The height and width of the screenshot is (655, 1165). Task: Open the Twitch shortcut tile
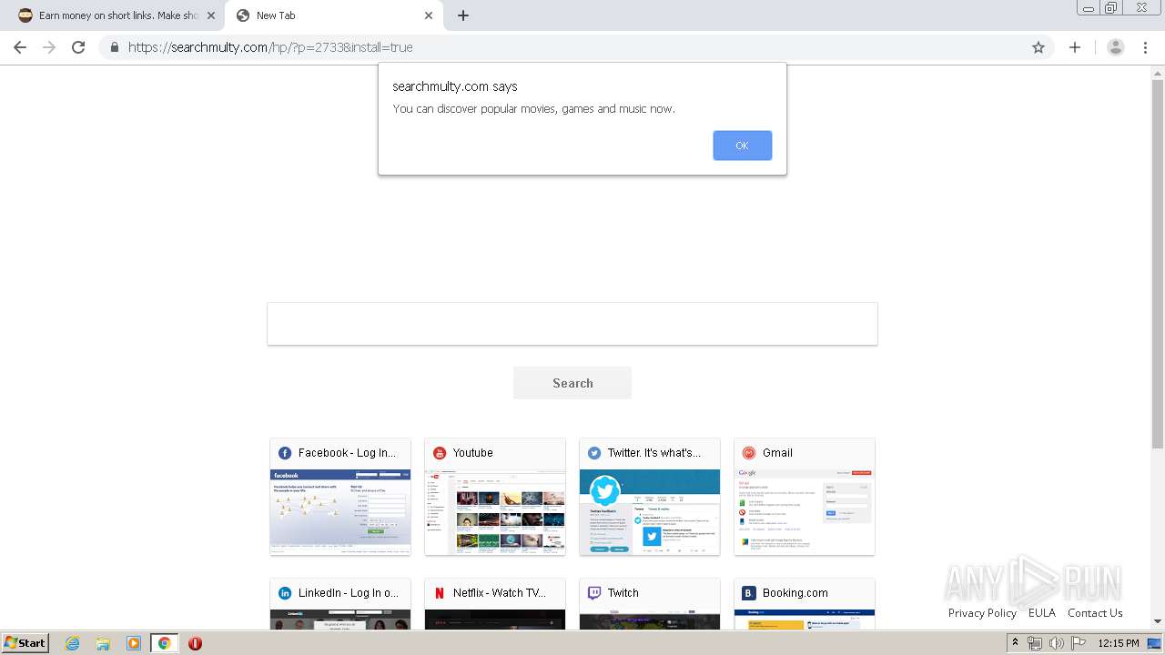click(650, 604)
